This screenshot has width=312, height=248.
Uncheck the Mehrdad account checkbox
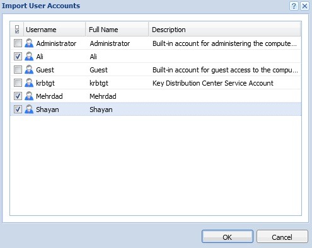tap(18, 96)
